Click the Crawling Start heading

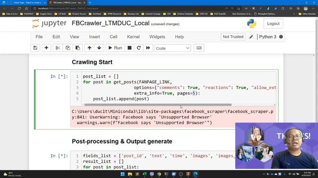coord(92,62)
